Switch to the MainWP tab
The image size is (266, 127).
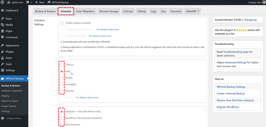pyautogui.click(x=191, y=11)
